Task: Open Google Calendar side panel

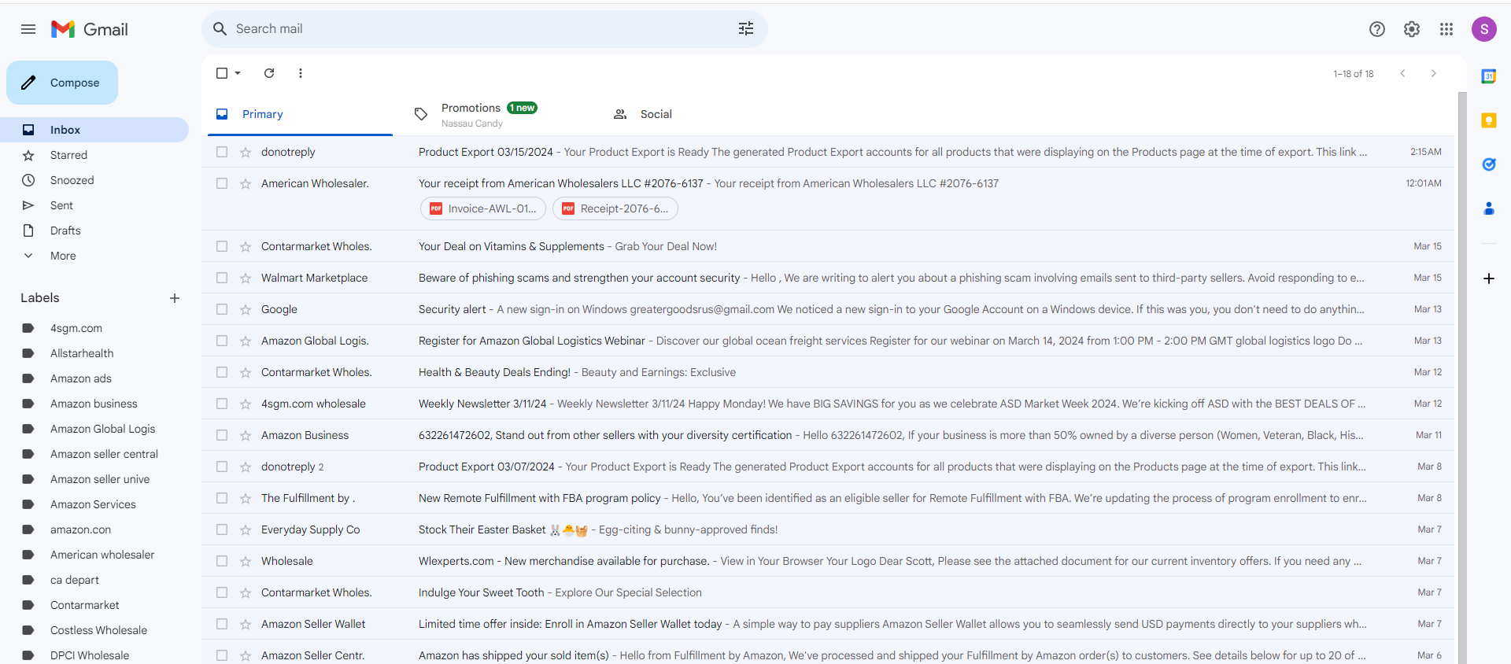Action: pos(1489,76)
